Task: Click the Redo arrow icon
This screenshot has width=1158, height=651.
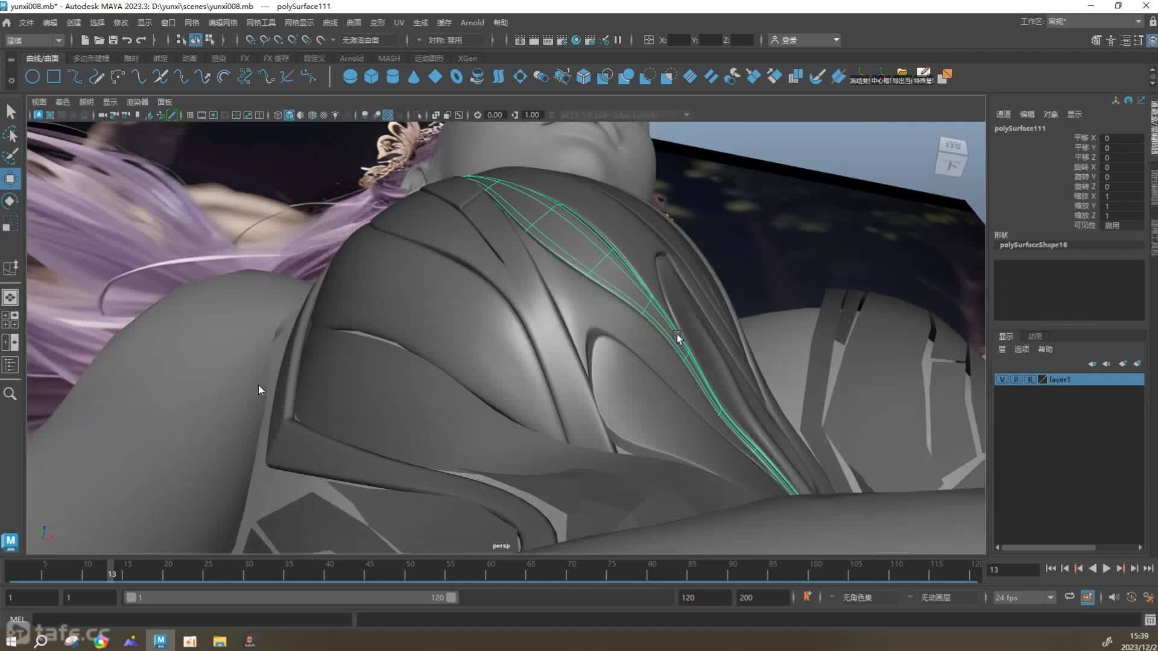Action: pos(141,40)
